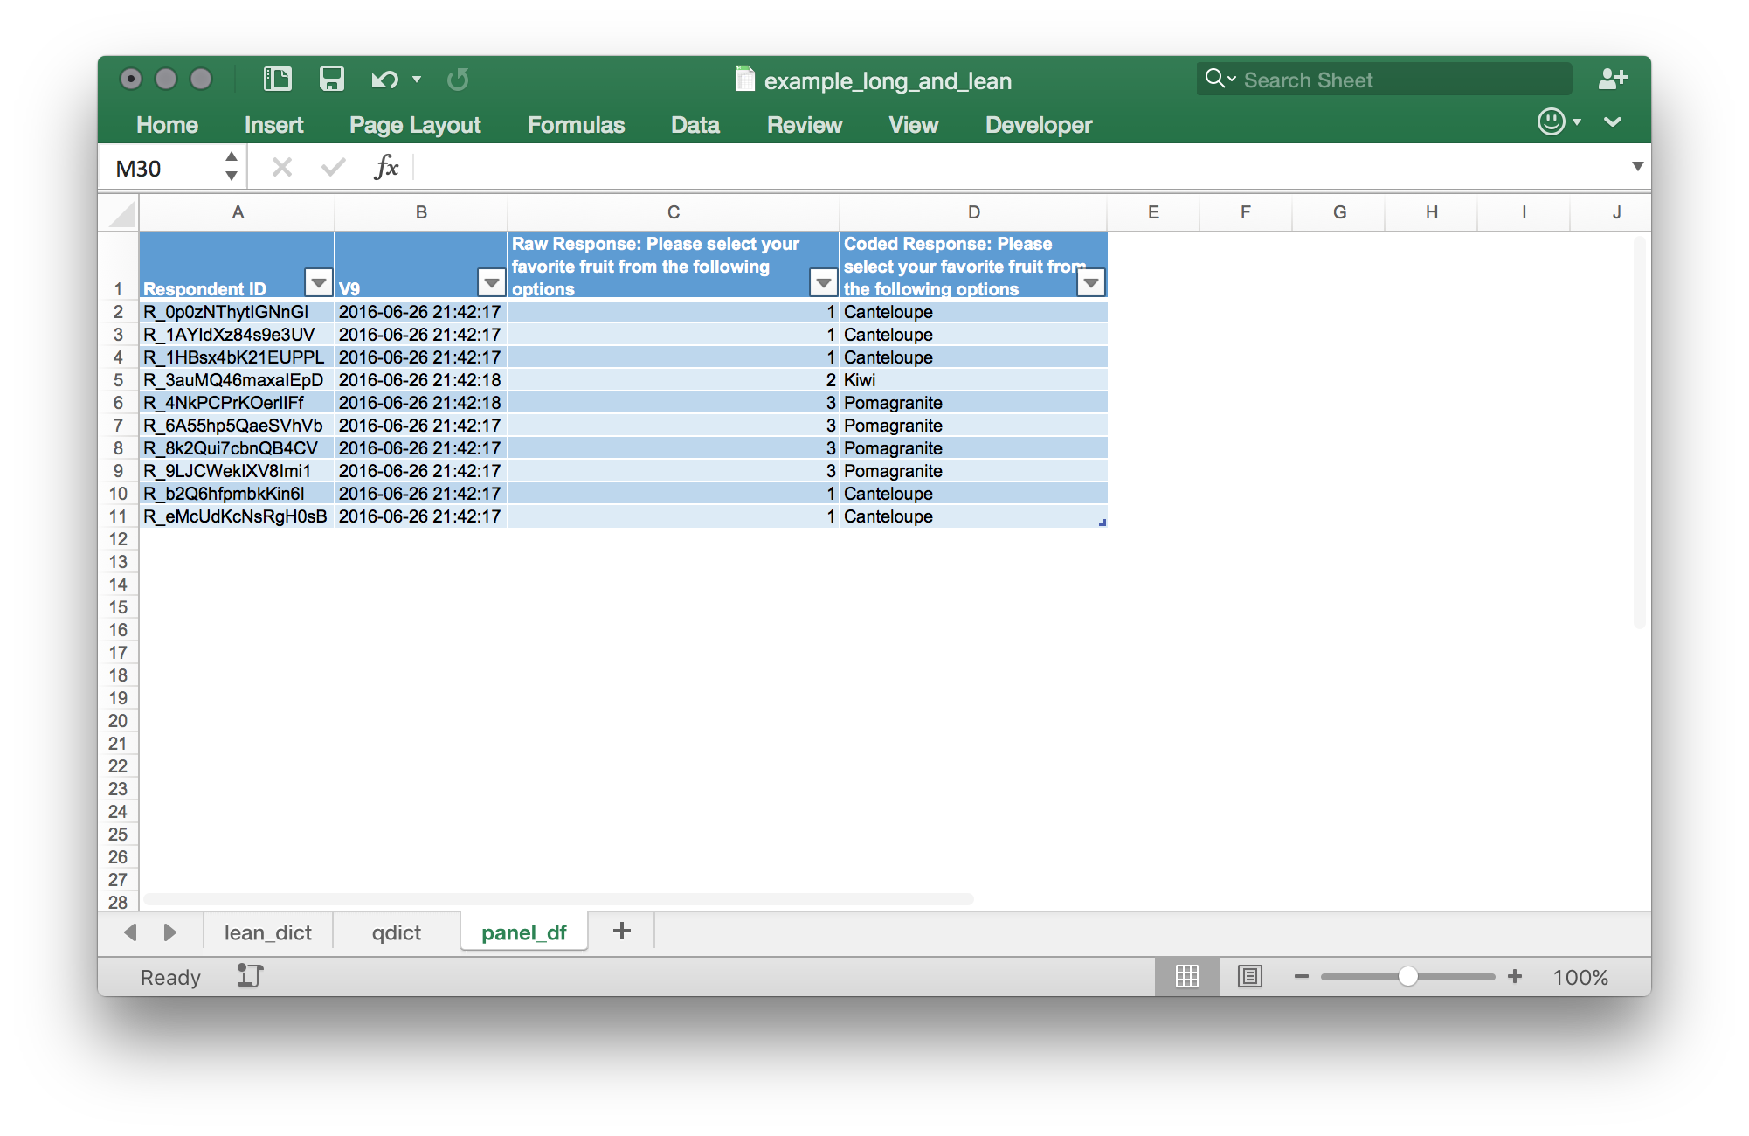The height and width of the screenshot is (1136, 1749).
Task: Click the Redo icon
Action: [458, 79]
